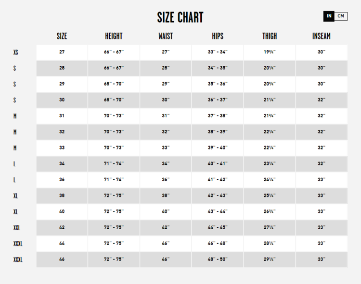
Task: Click the inseam value in size 42 row
Action: (321, 228)
